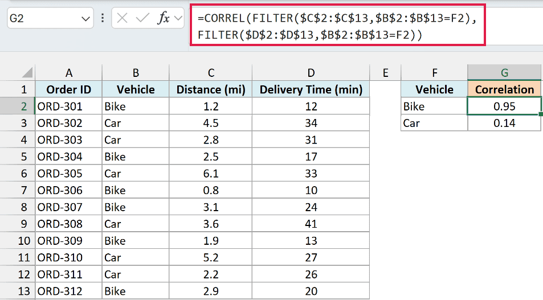Click the Cancel (X) formula icon
Viewport: 543px width, 300px height.
[122, 18]
